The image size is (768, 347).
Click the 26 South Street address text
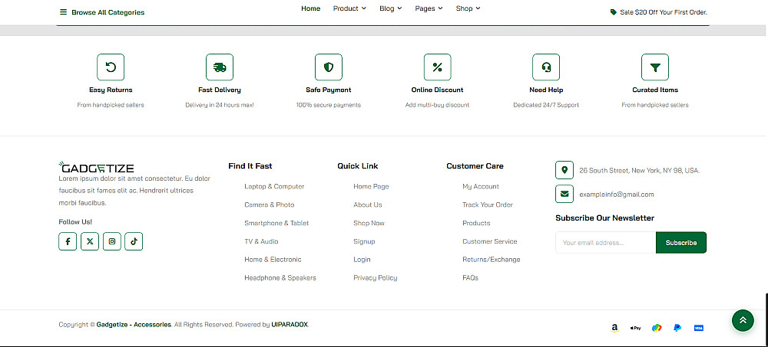coord(639,171)
